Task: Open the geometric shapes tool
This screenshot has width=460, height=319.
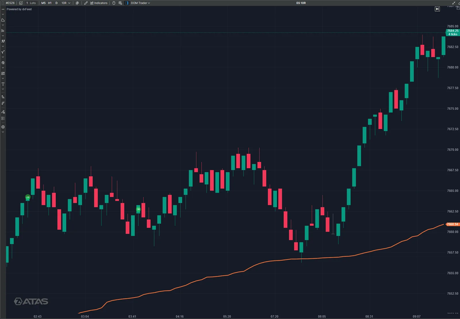Action: point(3,73)
